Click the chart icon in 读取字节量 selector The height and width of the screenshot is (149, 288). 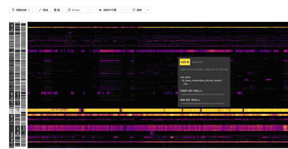(x=100, y=10)
